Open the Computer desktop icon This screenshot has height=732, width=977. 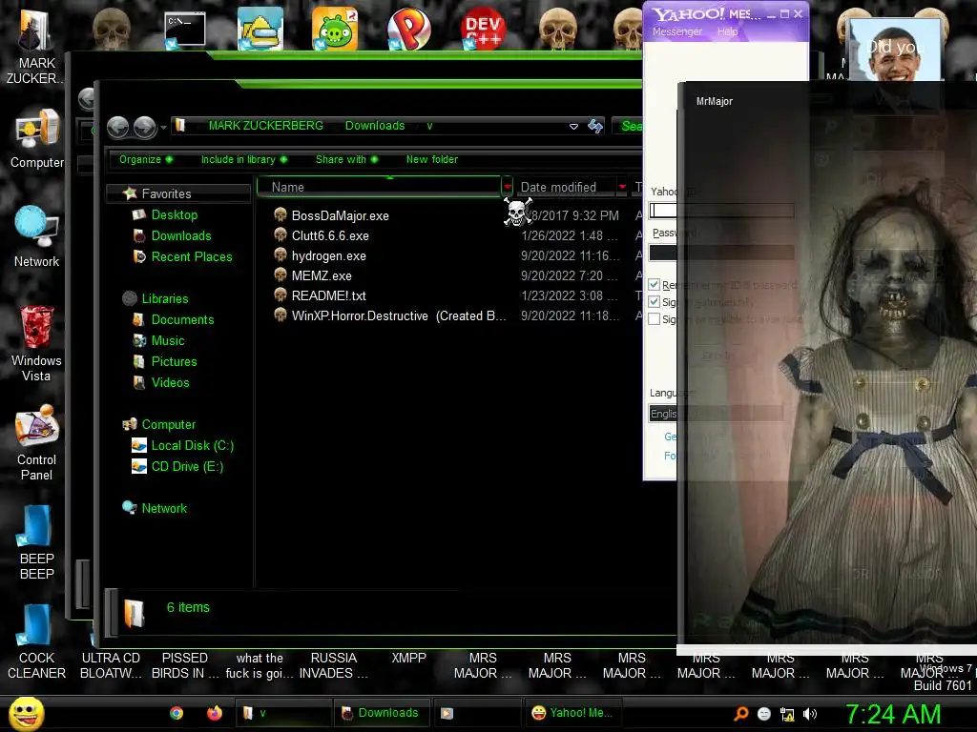(x=37, y=138)
